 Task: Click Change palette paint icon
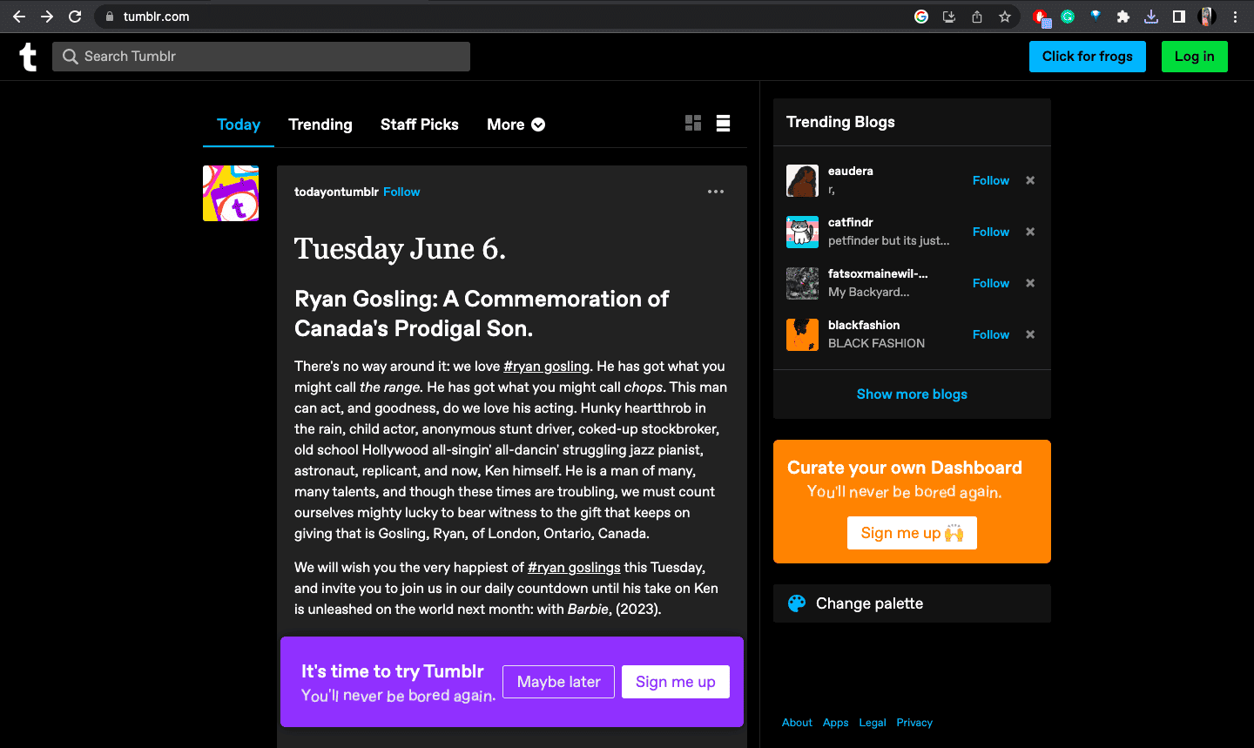coord(797,603)
